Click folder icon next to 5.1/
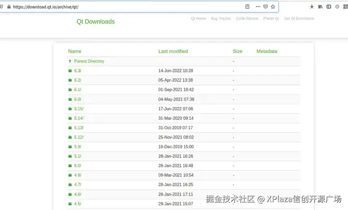This screenshot has height=210, width=348. click(x=70, y=156)
